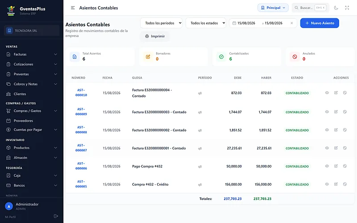Edit entry AST-000006 with pencil icon
Viewport: 357px width, 223px height.
point(336,166)
